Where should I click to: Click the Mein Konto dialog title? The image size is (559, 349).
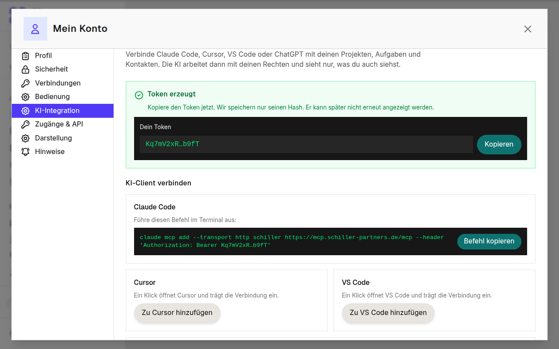coord(80,29)
